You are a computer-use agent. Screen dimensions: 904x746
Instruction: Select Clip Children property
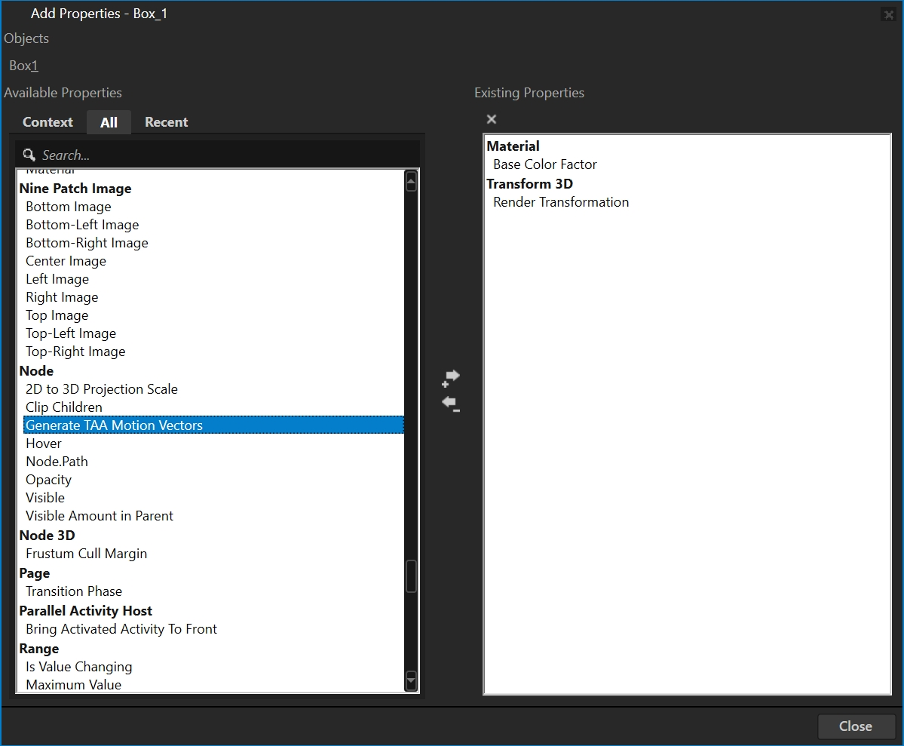click(64, 407)
